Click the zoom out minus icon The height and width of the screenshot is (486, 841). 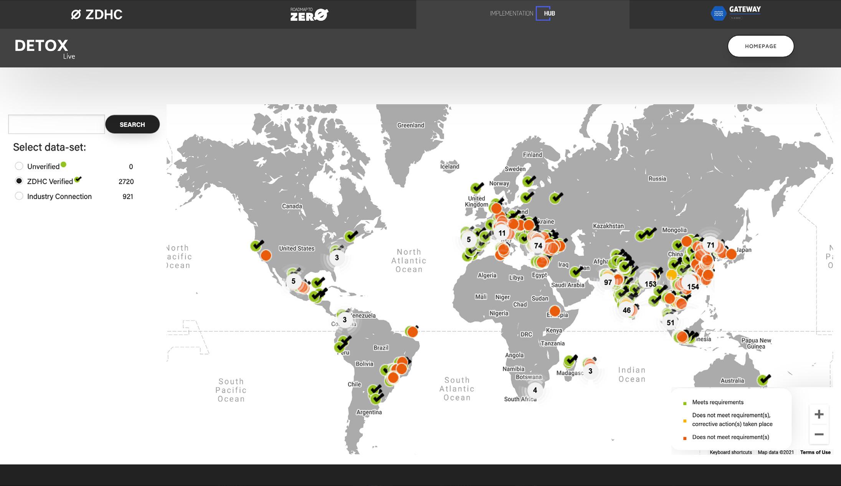(819, 434)
